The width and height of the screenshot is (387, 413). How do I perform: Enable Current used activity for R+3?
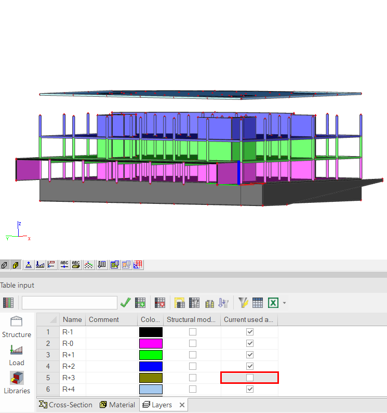[250, 378]
